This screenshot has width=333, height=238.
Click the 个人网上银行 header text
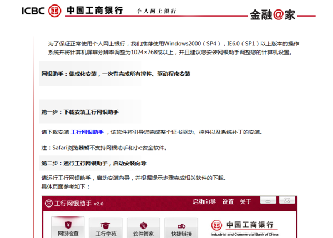(157, 11)
